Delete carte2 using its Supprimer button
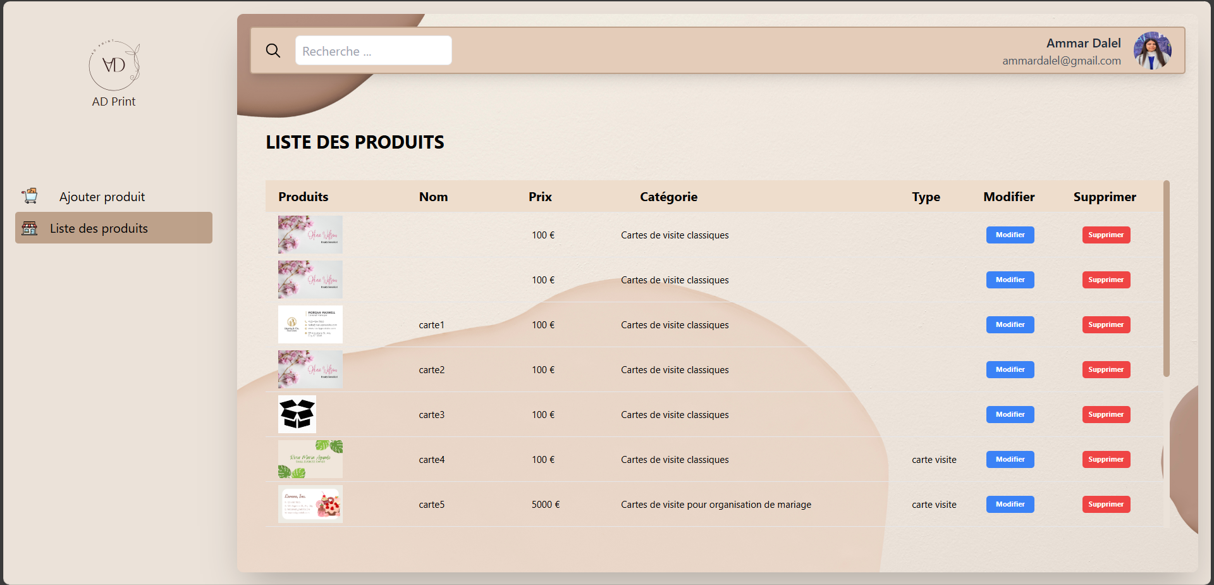 tap(1106, 369)
